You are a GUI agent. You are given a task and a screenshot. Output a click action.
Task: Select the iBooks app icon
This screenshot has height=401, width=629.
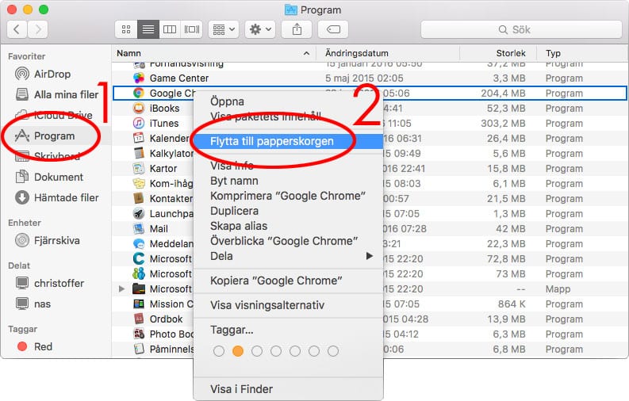139,108
